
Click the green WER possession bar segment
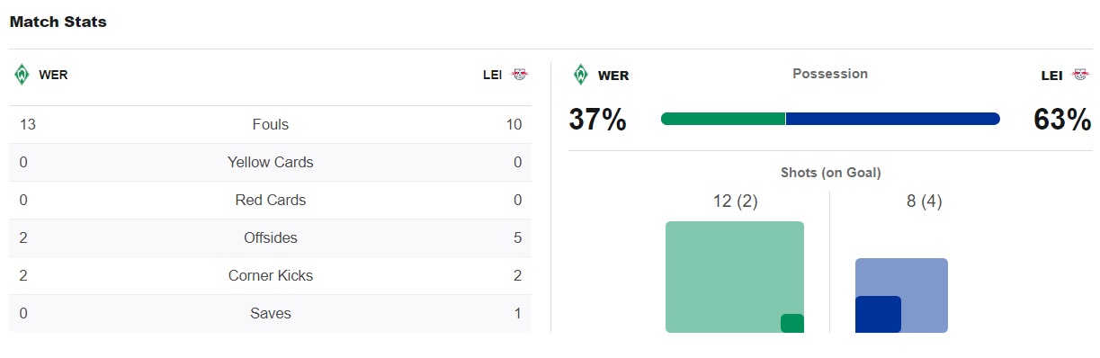(723, 119)
